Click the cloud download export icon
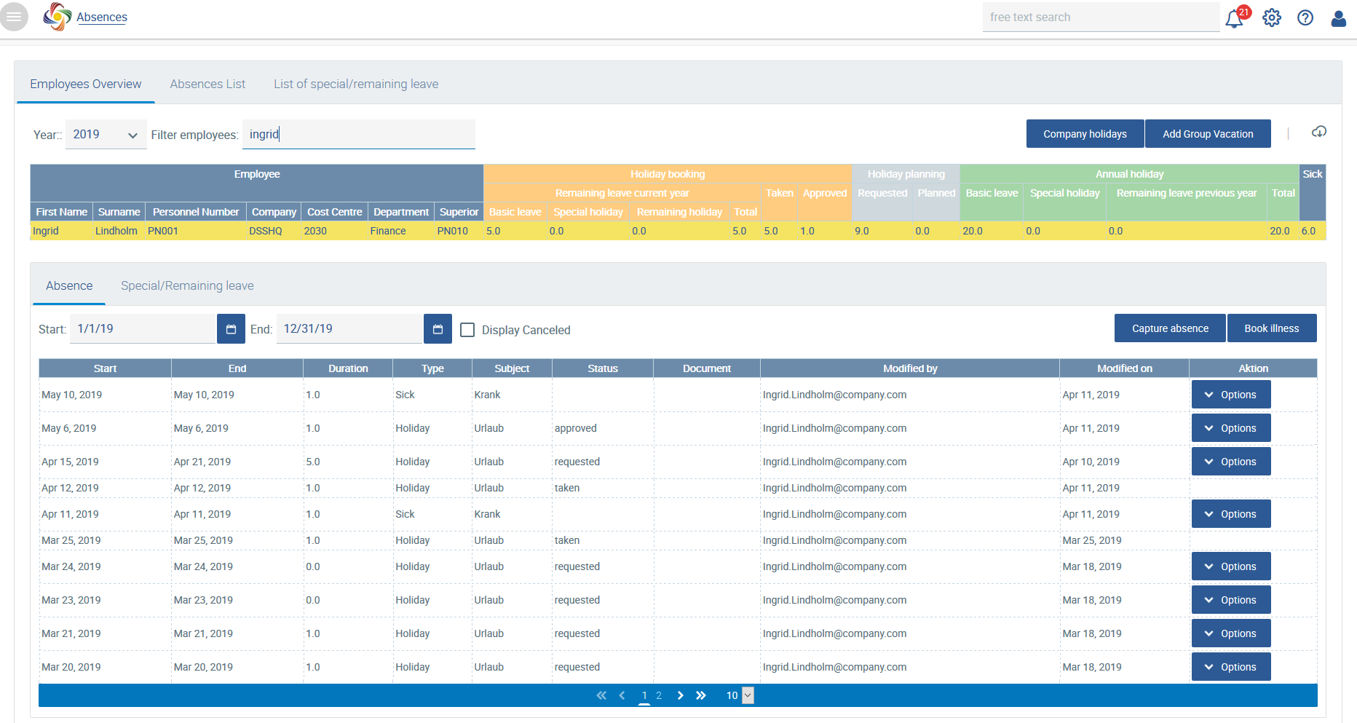 tap(1319, 132)
